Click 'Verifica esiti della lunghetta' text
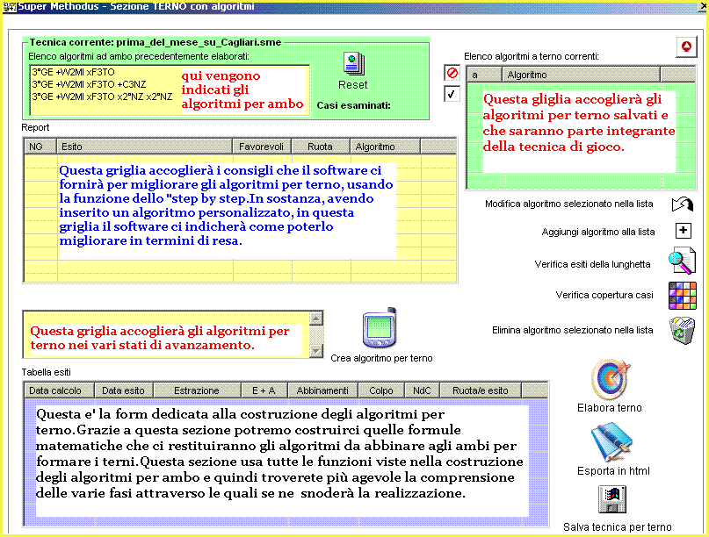 click(x=592, y=264)
